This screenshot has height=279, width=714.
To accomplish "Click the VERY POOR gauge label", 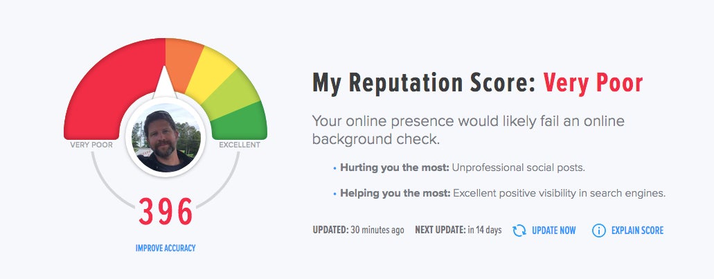I will click(91, 145).
